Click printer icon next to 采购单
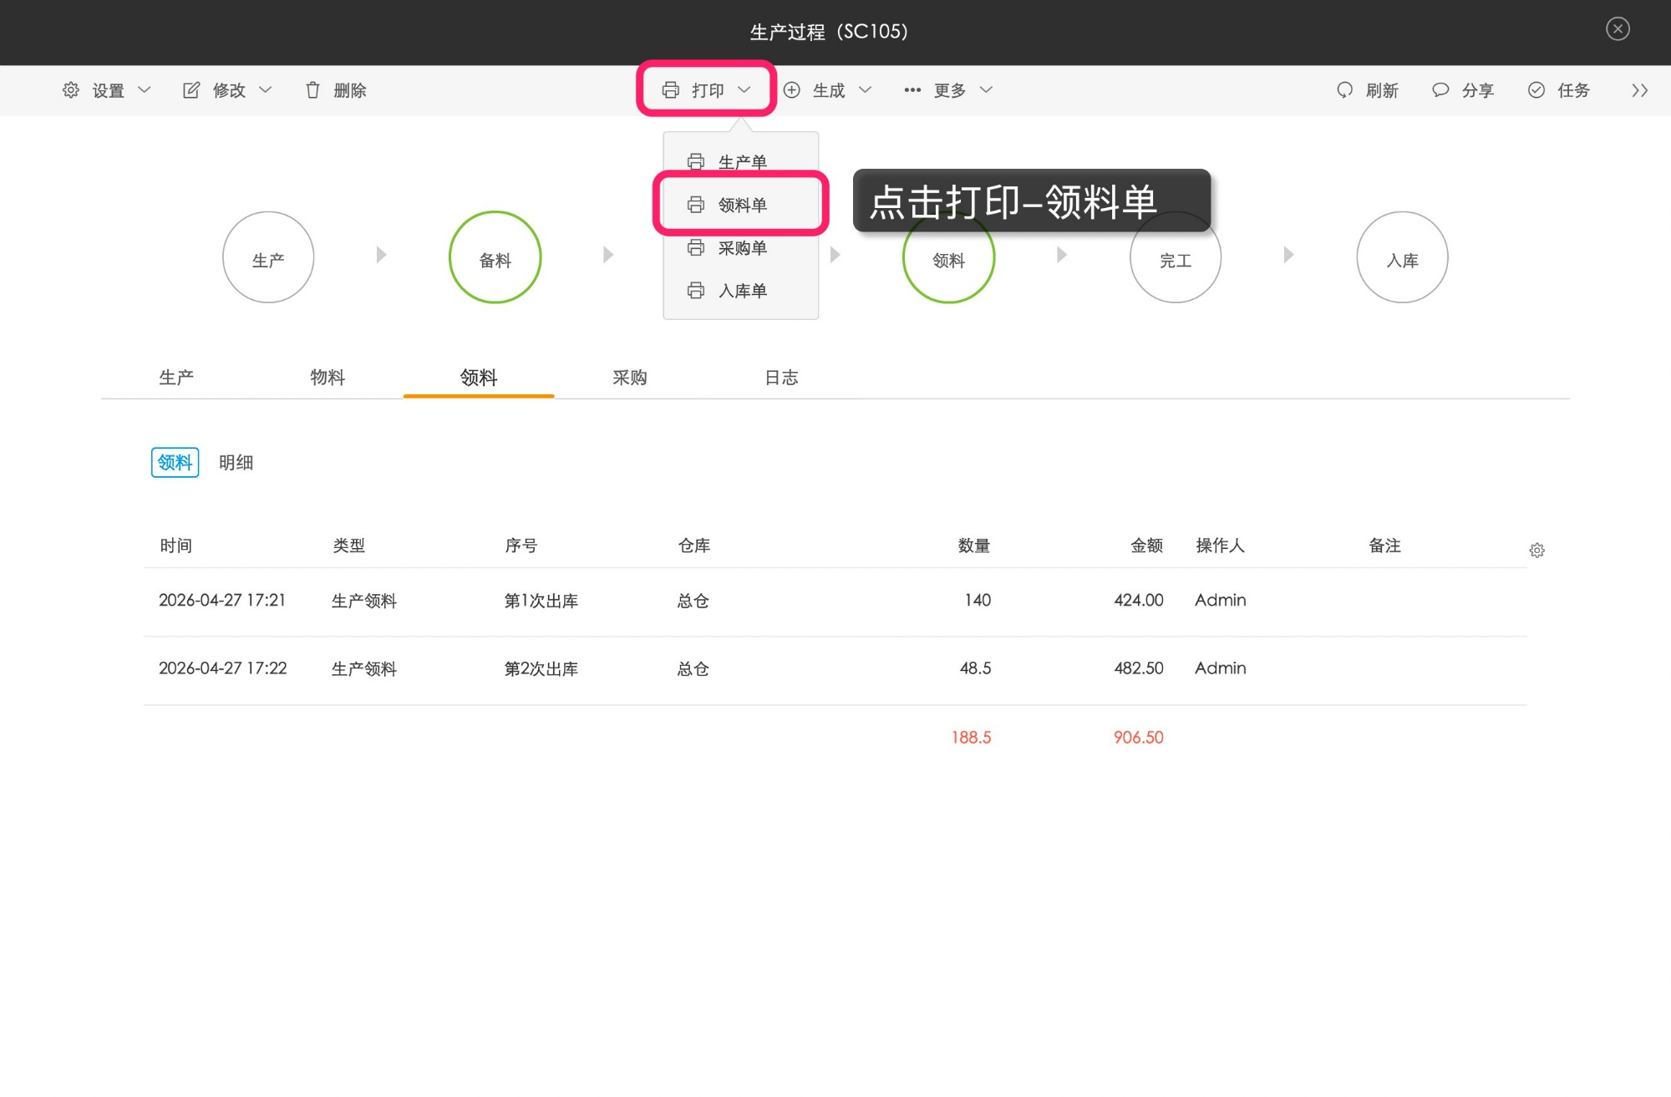The height and width of the screenshot is (1097, 1671). 696,247
